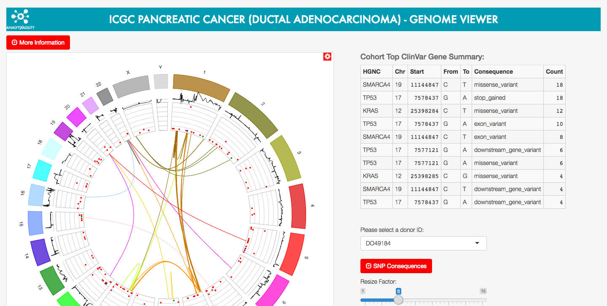Select chromosome 16 light blue segment
Image resolution: width=607 pixels, height=306 pixels.
[37, 194]
